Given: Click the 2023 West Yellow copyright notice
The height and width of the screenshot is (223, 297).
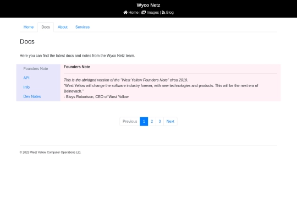Looking at the screenshot, I should [x=50, y=153].
